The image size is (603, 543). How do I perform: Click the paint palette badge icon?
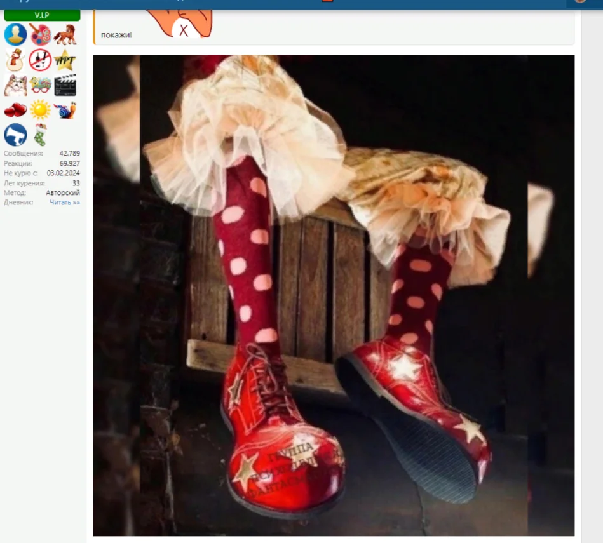click(41, 34)
